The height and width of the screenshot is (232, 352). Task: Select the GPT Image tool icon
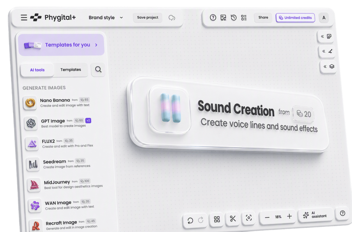pos(31,123)
